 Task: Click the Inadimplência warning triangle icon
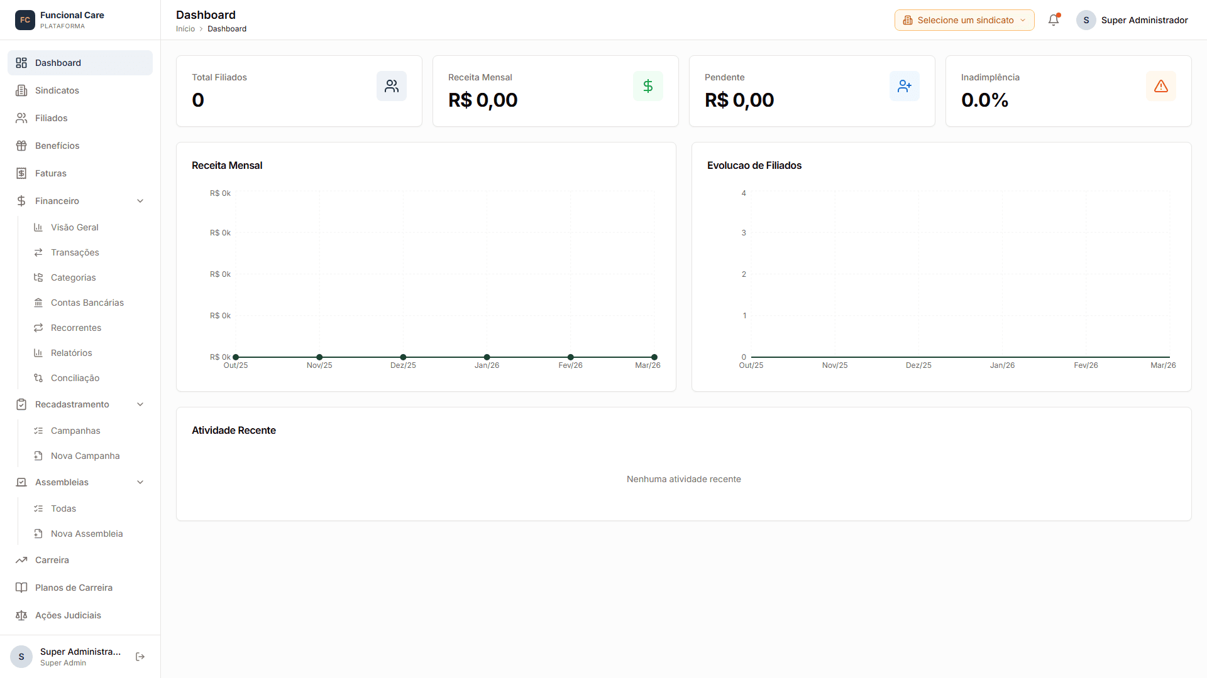point(1161,86)
